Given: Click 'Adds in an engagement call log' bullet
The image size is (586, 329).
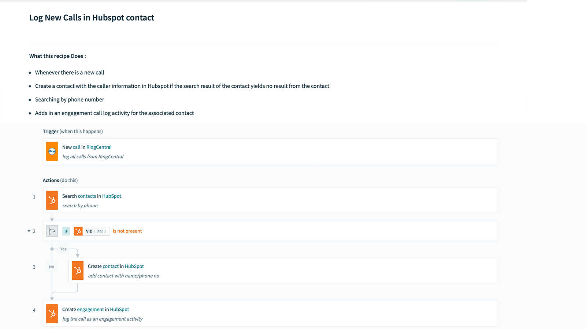Looking at the screenshot, I should [x=114, y=113].
